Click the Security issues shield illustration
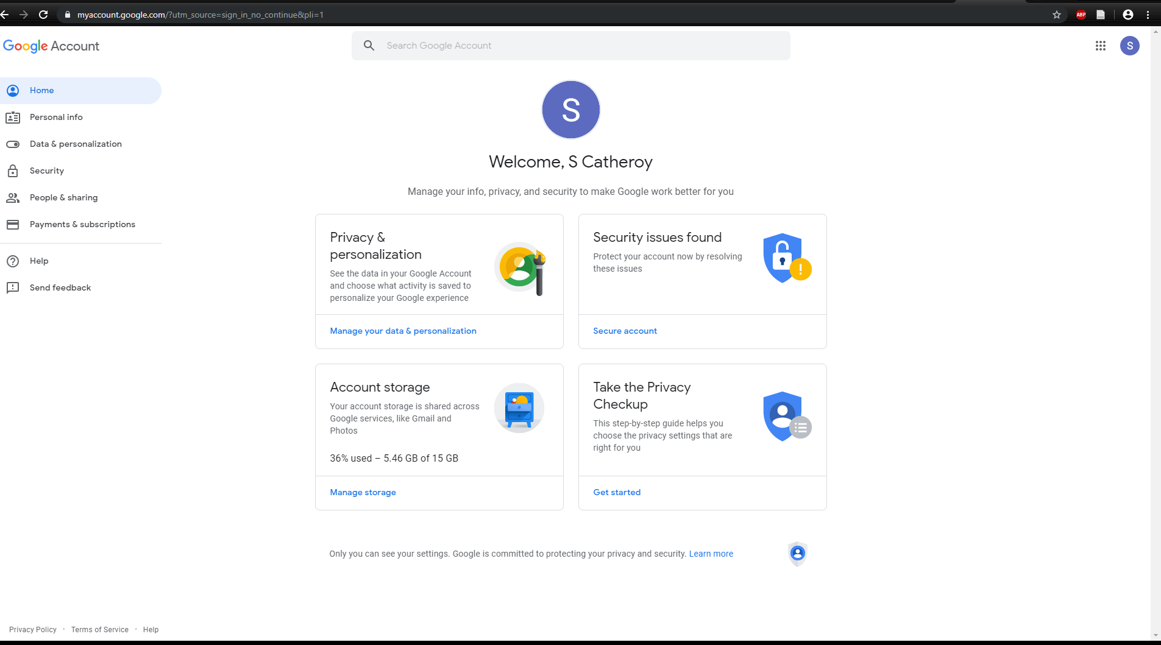 coord(787,258)
